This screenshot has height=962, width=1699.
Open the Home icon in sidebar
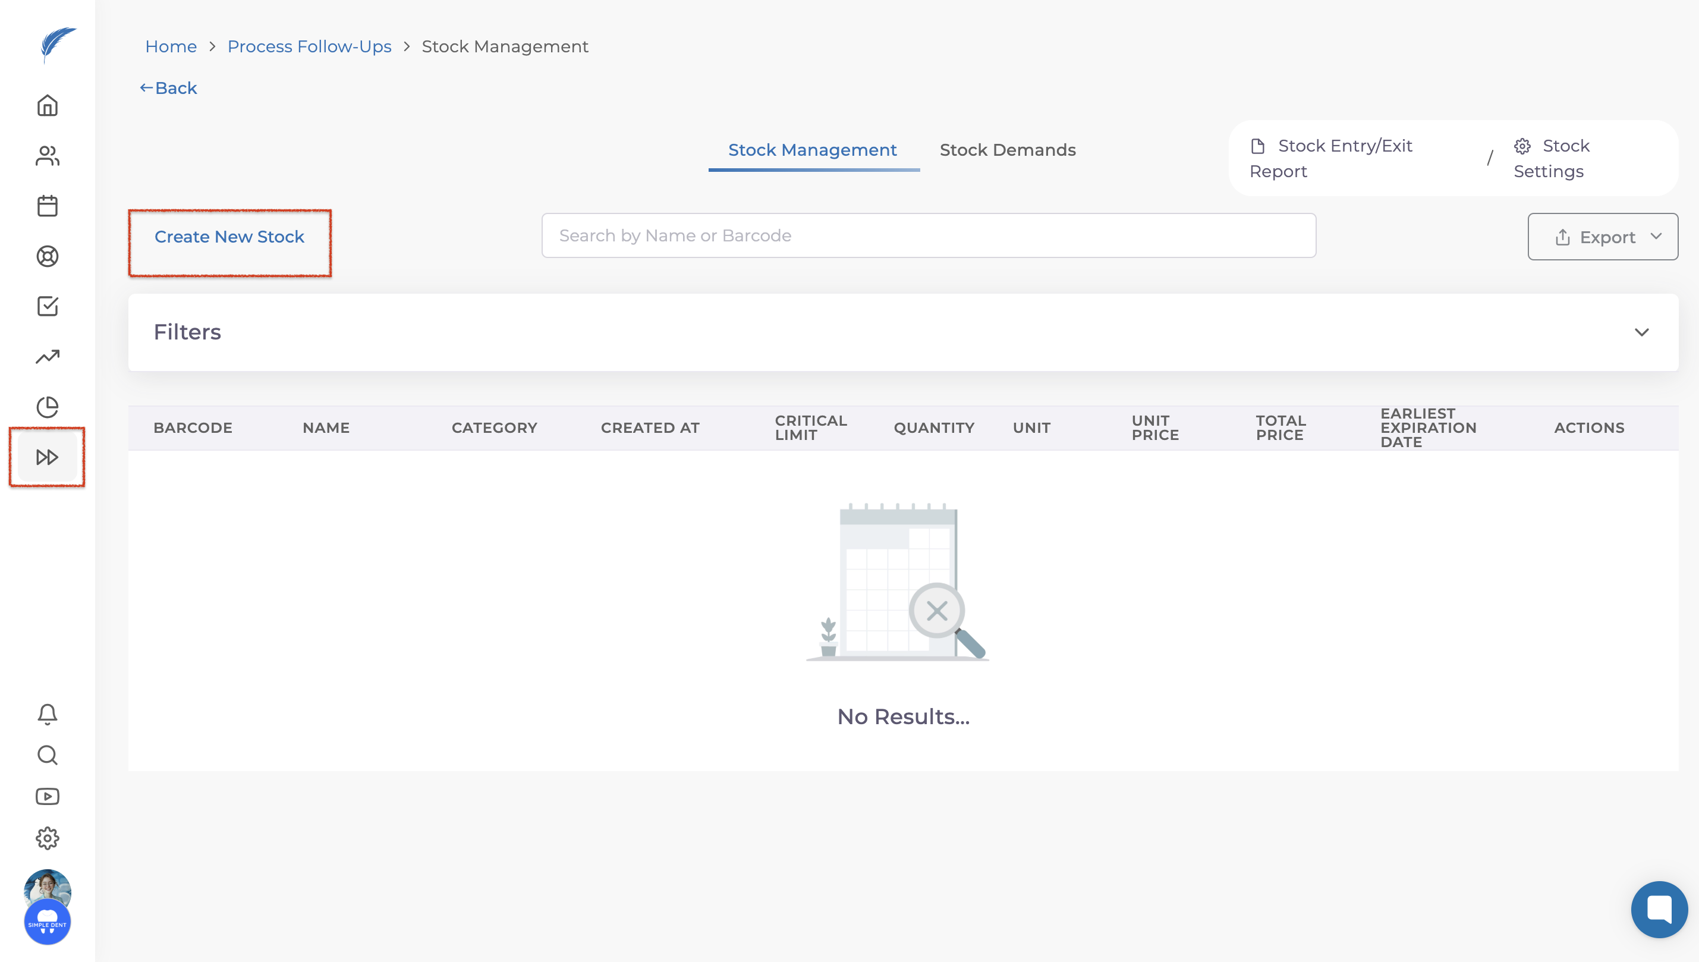click(x=47, y=106)
